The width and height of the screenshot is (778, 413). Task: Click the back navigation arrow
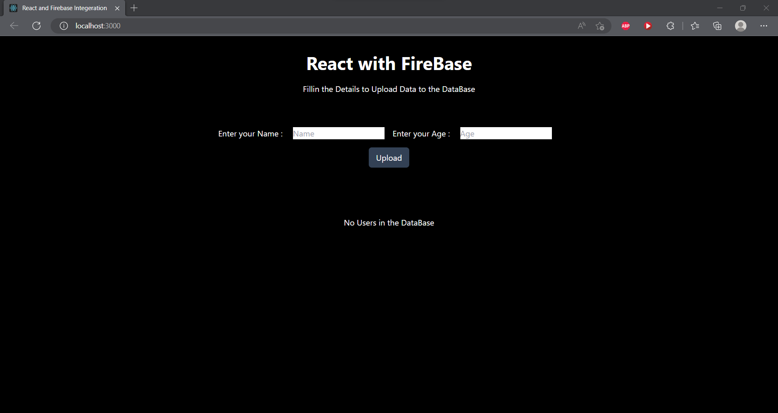click(14, 26)
